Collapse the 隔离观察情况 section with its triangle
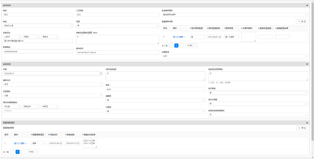This screenshot has height=159, width=314. pyautogui.click(x=307, y=123)
